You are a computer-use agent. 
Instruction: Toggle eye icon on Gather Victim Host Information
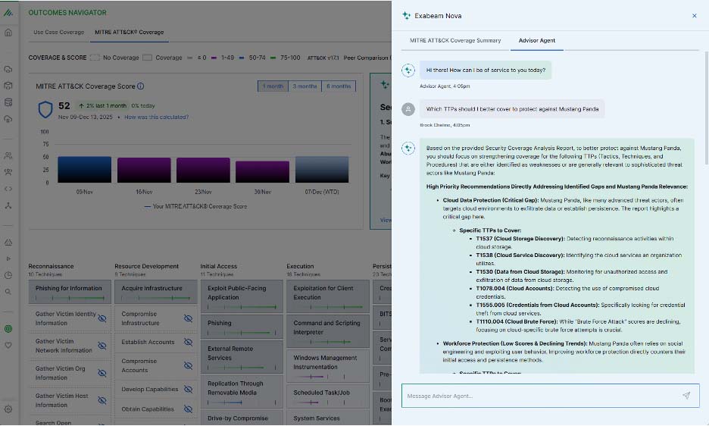(x=102, y=400)
